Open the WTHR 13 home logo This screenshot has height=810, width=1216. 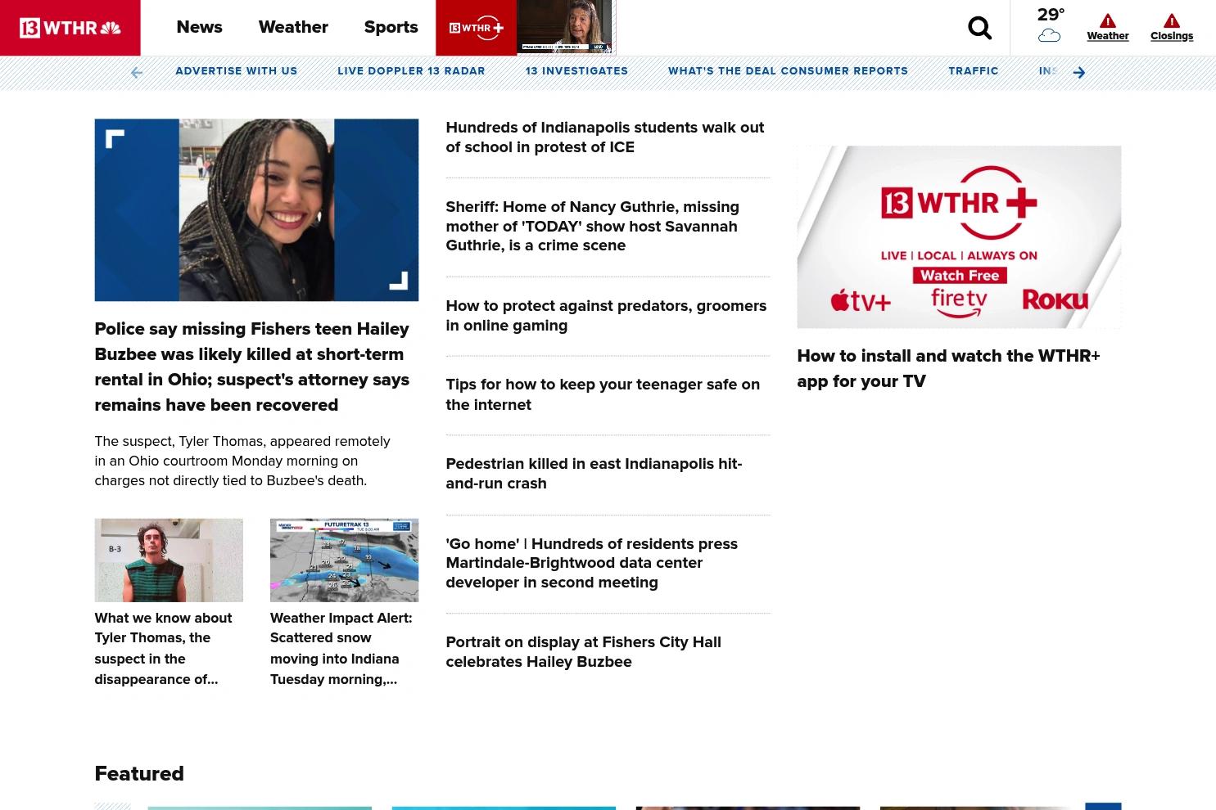(x=70, y=28)
